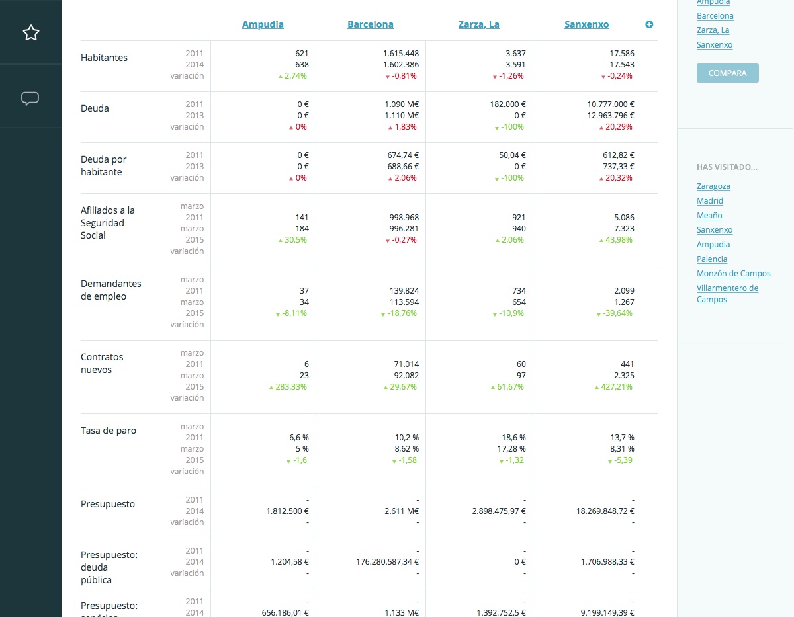Viewport: 794px width, 617px height.
Task: Click Sanxenxo in the visited list
Action: pos(715,230)
